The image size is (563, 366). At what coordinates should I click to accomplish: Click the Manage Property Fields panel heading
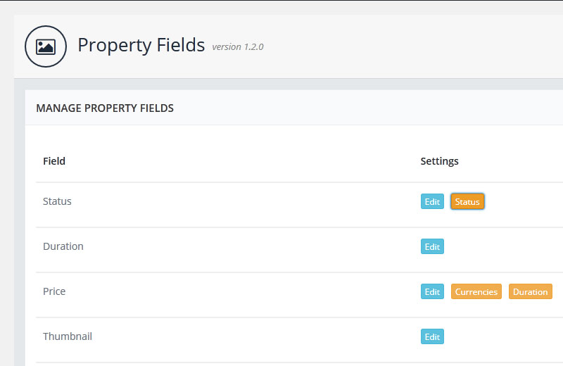point(105,108)
